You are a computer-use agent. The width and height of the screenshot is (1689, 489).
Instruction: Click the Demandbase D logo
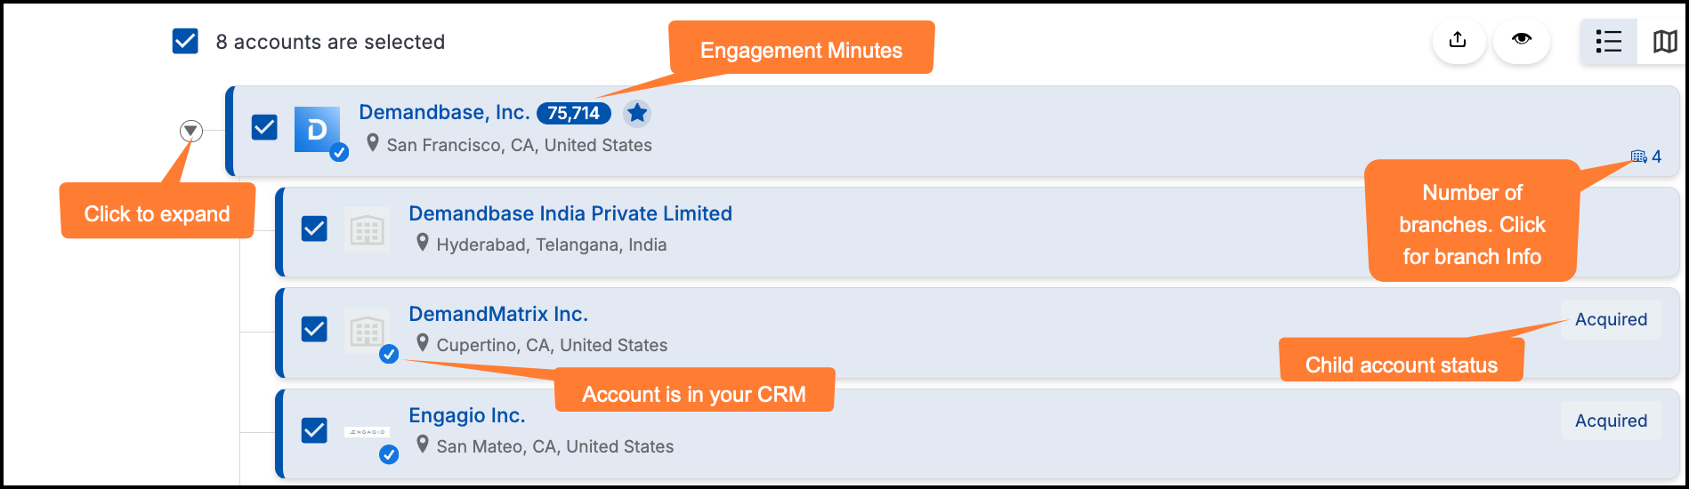[x=317, y=130]
